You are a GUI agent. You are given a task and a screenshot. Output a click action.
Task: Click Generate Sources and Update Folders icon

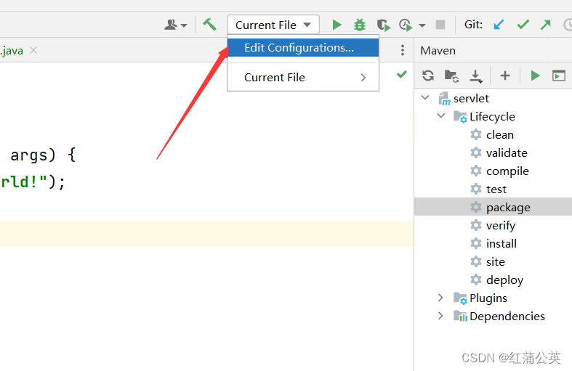451,76
